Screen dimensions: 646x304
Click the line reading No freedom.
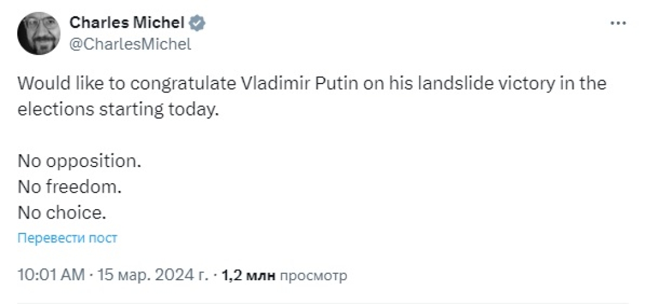70,187
